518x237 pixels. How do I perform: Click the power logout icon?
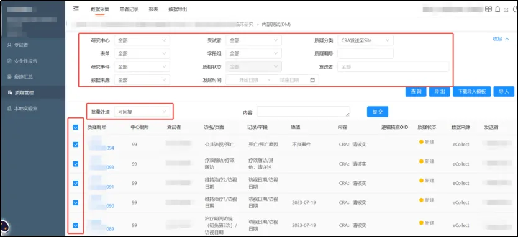[515, 9]
